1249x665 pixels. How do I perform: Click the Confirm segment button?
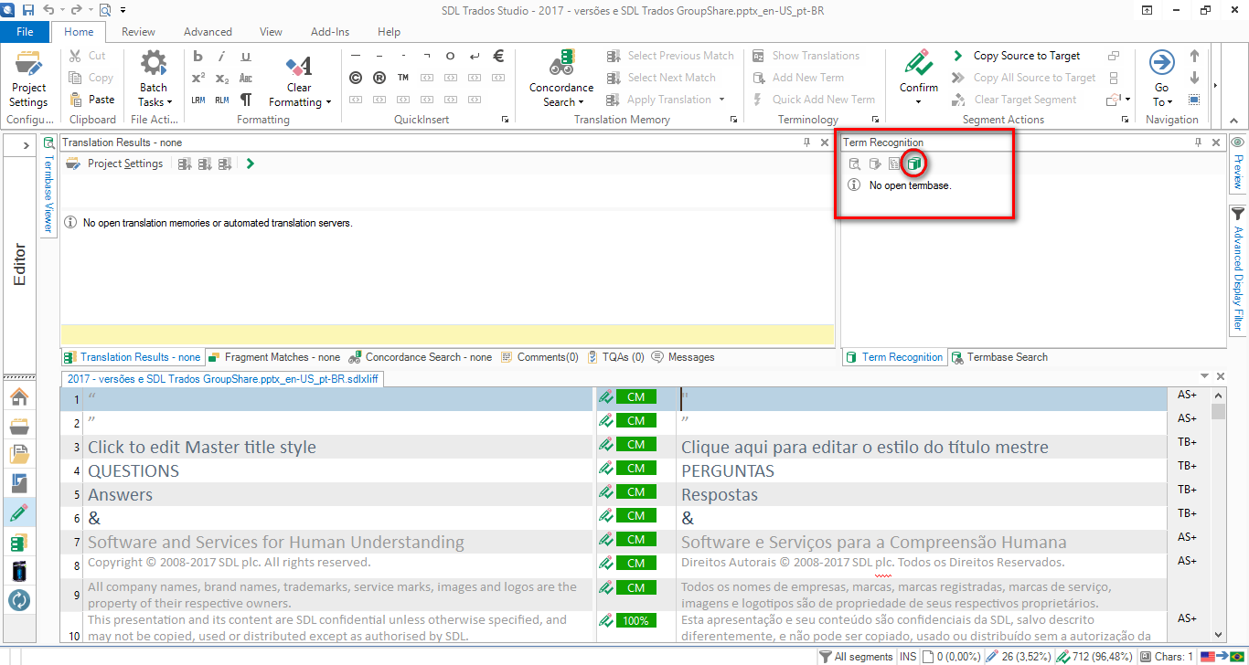(919, 71)
